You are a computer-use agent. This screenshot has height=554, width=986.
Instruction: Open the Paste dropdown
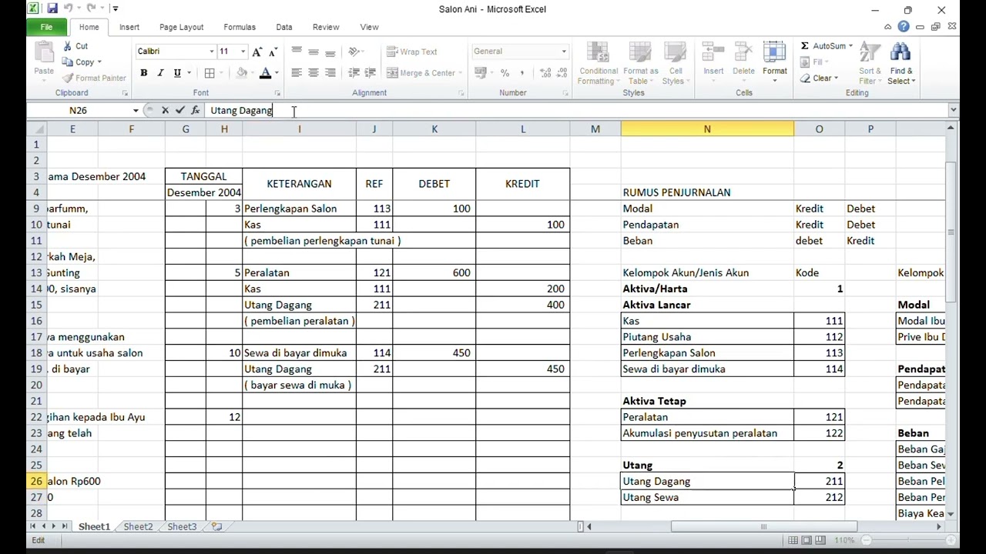[x=44, y=76]
